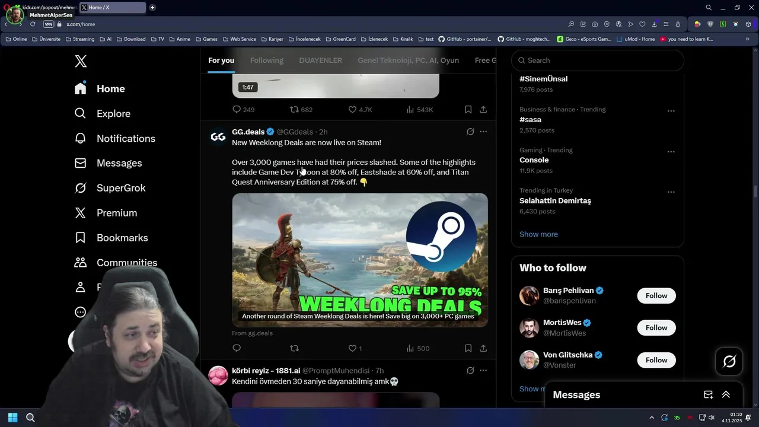Screen dimensions: 759x427
Task: Open the GG.deals account name link
Action: [x=248, y=132]
